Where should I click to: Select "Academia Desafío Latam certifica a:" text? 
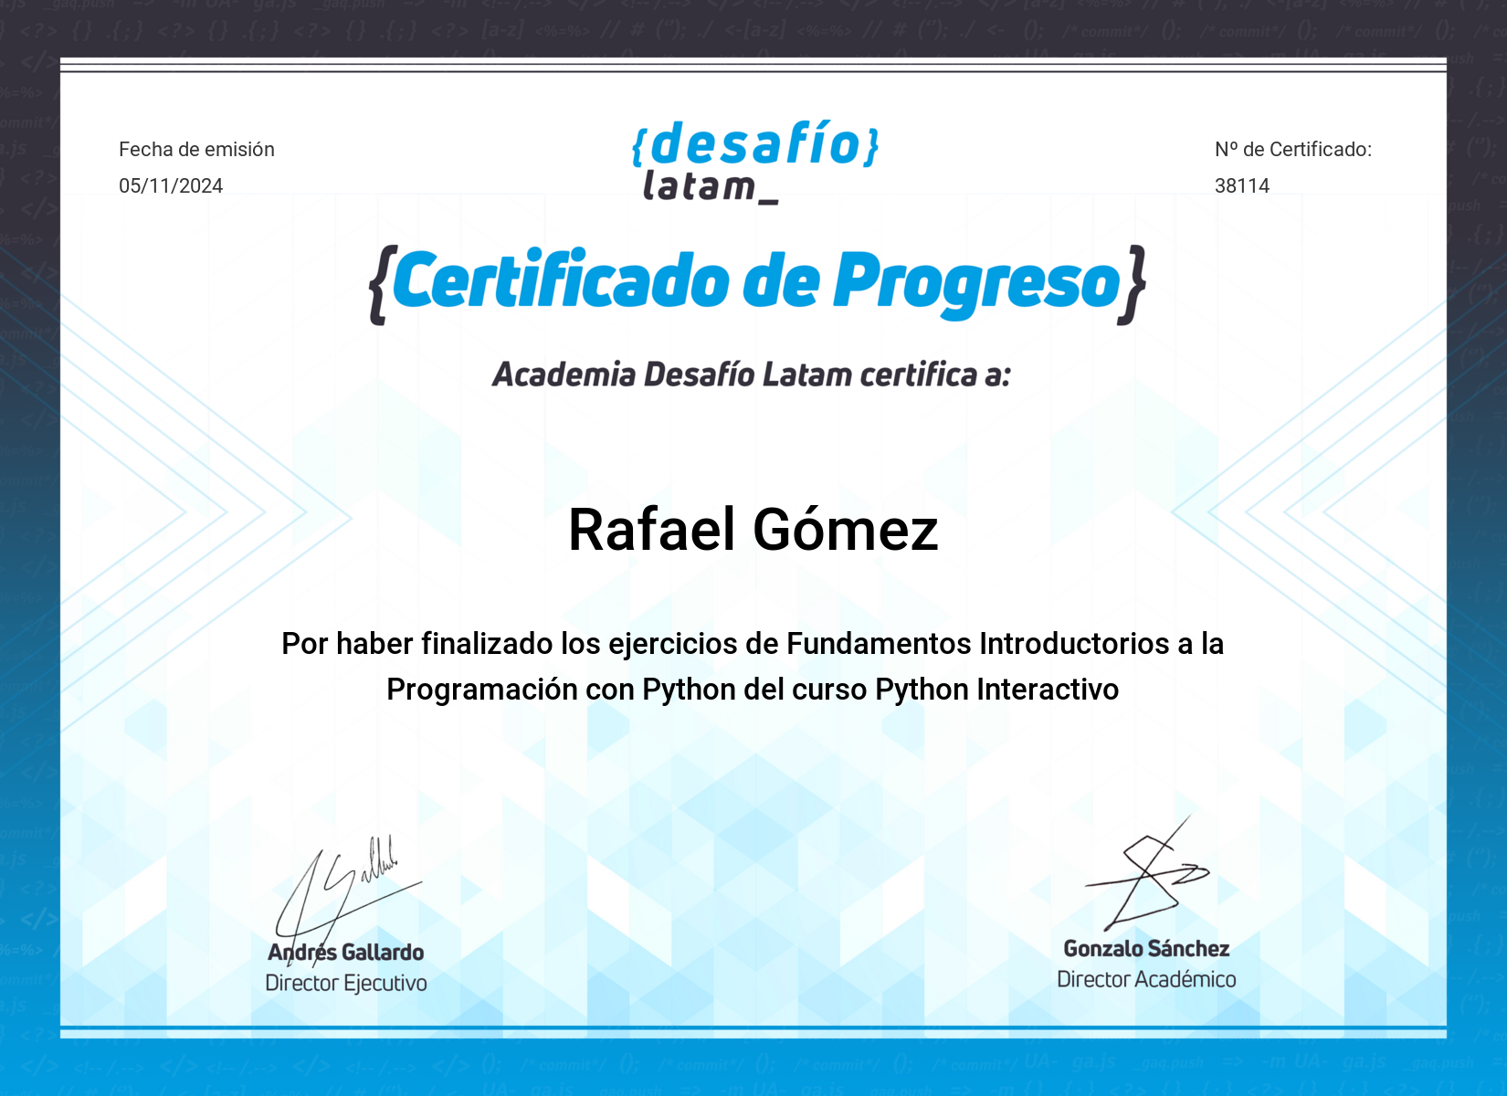tap(752, 374)
